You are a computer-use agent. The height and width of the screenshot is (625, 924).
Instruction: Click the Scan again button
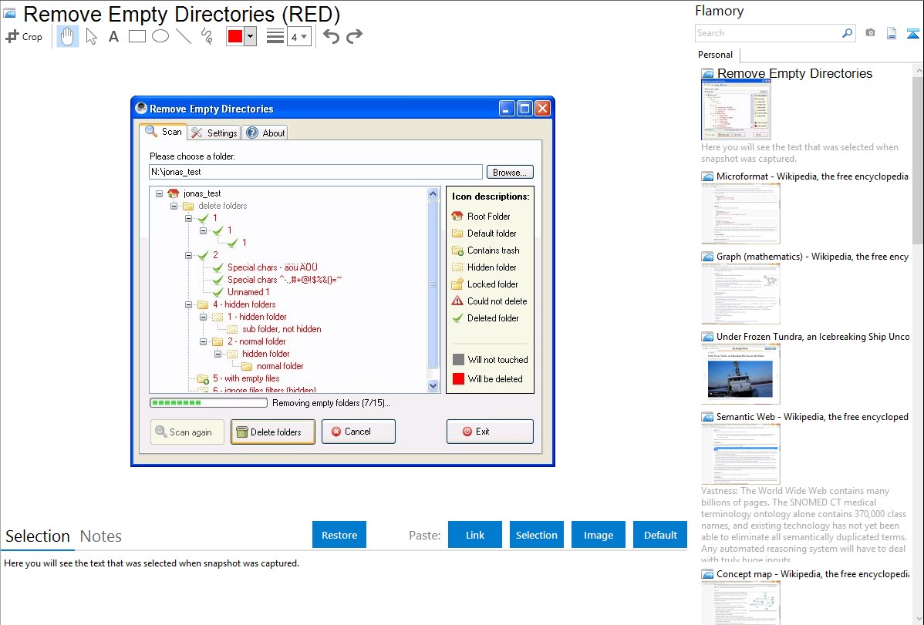point(187,432)
